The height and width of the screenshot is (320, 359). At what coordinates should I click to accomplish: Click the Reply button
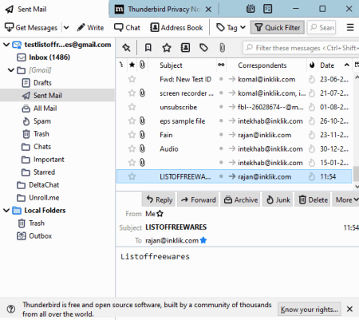point(159,200)
